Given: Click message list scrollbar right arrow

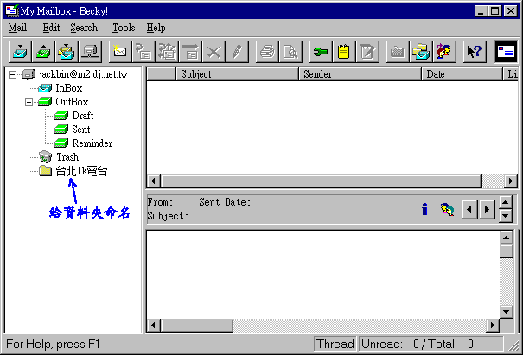Looking at the screenshot, I should click(x=510, y=181).
